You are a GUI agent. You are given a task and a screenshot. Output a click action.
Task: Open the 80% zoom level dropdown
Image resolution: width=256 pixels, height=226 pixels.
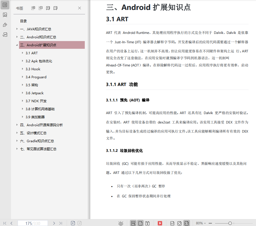[x=201, y=223]
